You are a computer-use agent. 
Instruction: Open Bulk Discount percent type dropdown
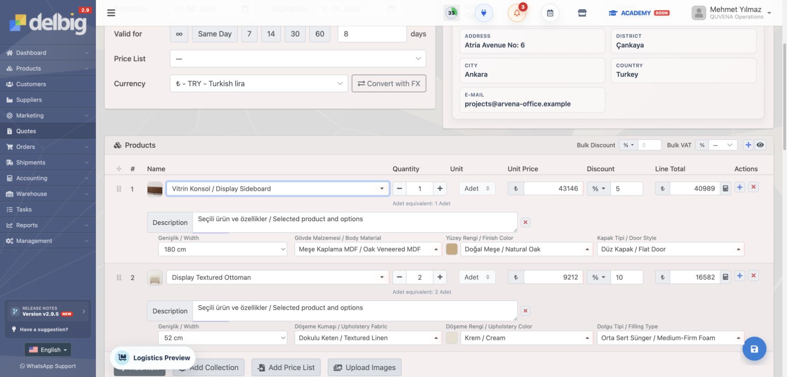click(x=628, y=145)
